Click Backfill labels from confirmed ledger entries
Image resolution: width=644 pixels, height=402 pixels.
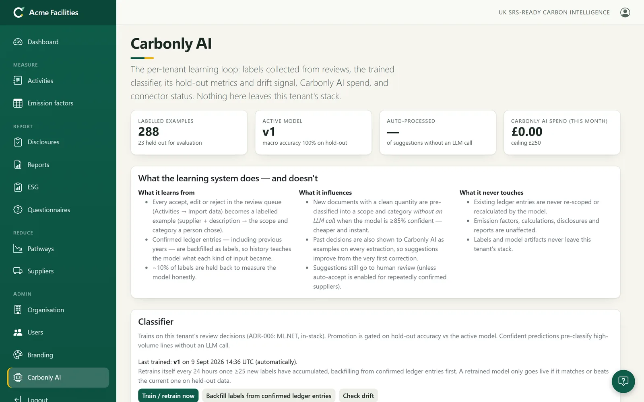click(268, 396)
